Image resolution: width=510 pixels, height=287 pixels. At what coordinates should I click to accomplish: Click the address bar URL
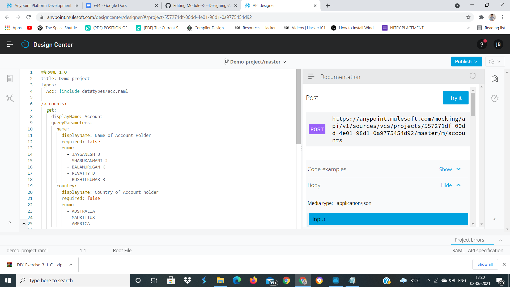coord(150,17)
